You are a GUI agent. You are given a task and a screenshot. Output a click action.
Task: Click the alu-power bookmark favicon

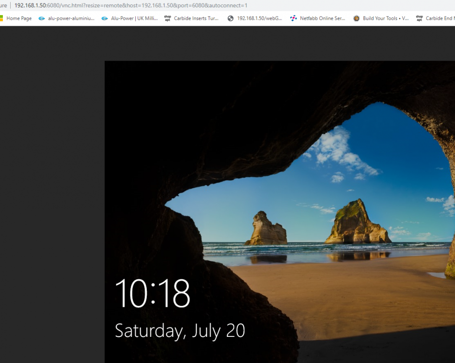[x=42, y=18]
